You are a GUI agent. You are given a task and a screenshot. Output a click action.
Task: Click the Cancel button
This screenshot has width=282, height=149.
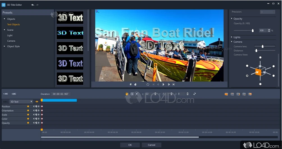pyautogui.click(x=151, y=145)
